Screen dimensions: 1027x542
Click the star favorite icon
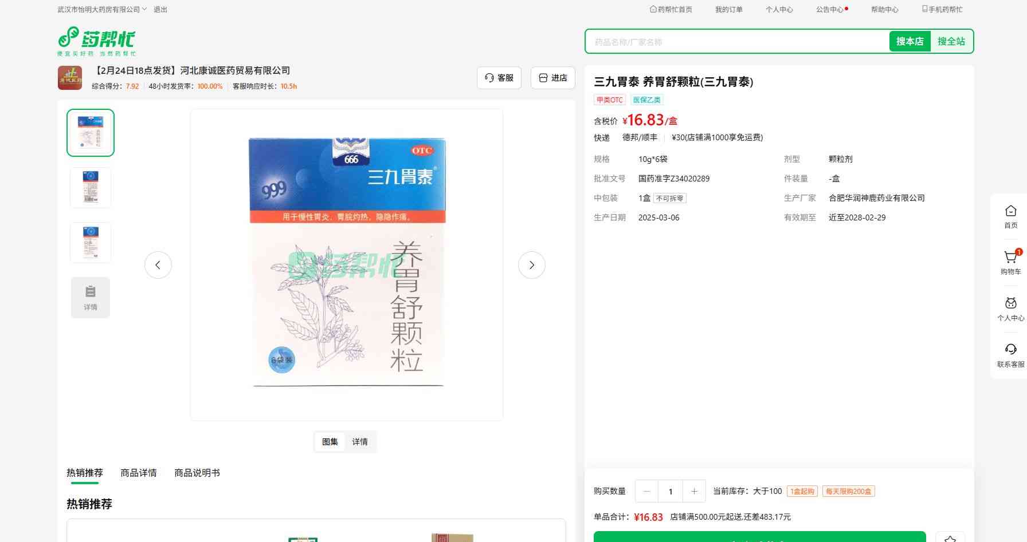click(x=950, y=538)
